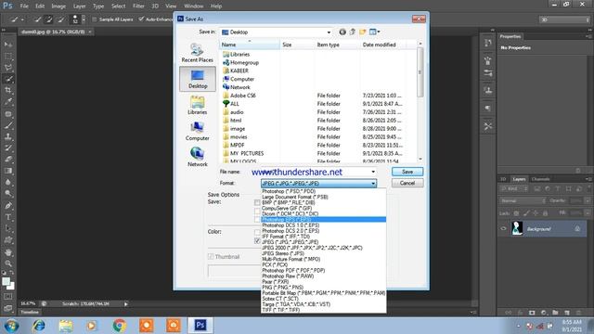Click the Save button

click(x=407, y=172)
